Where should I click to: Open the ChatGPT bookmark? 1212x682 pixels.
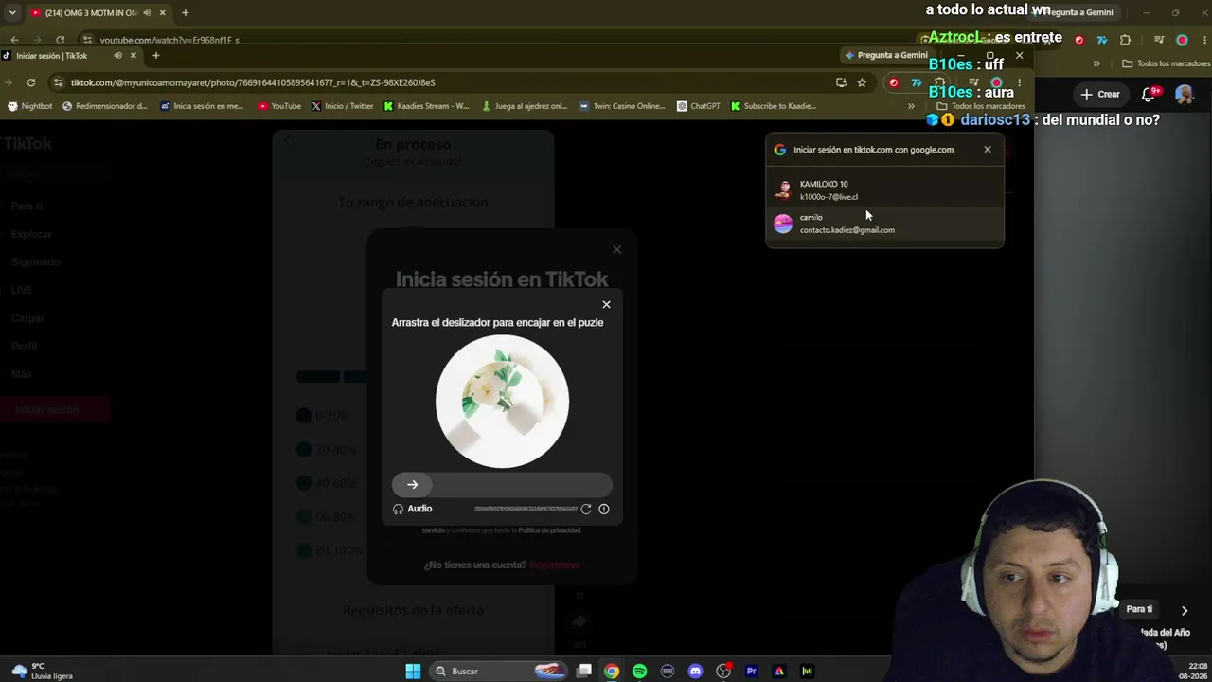point(699,106)
